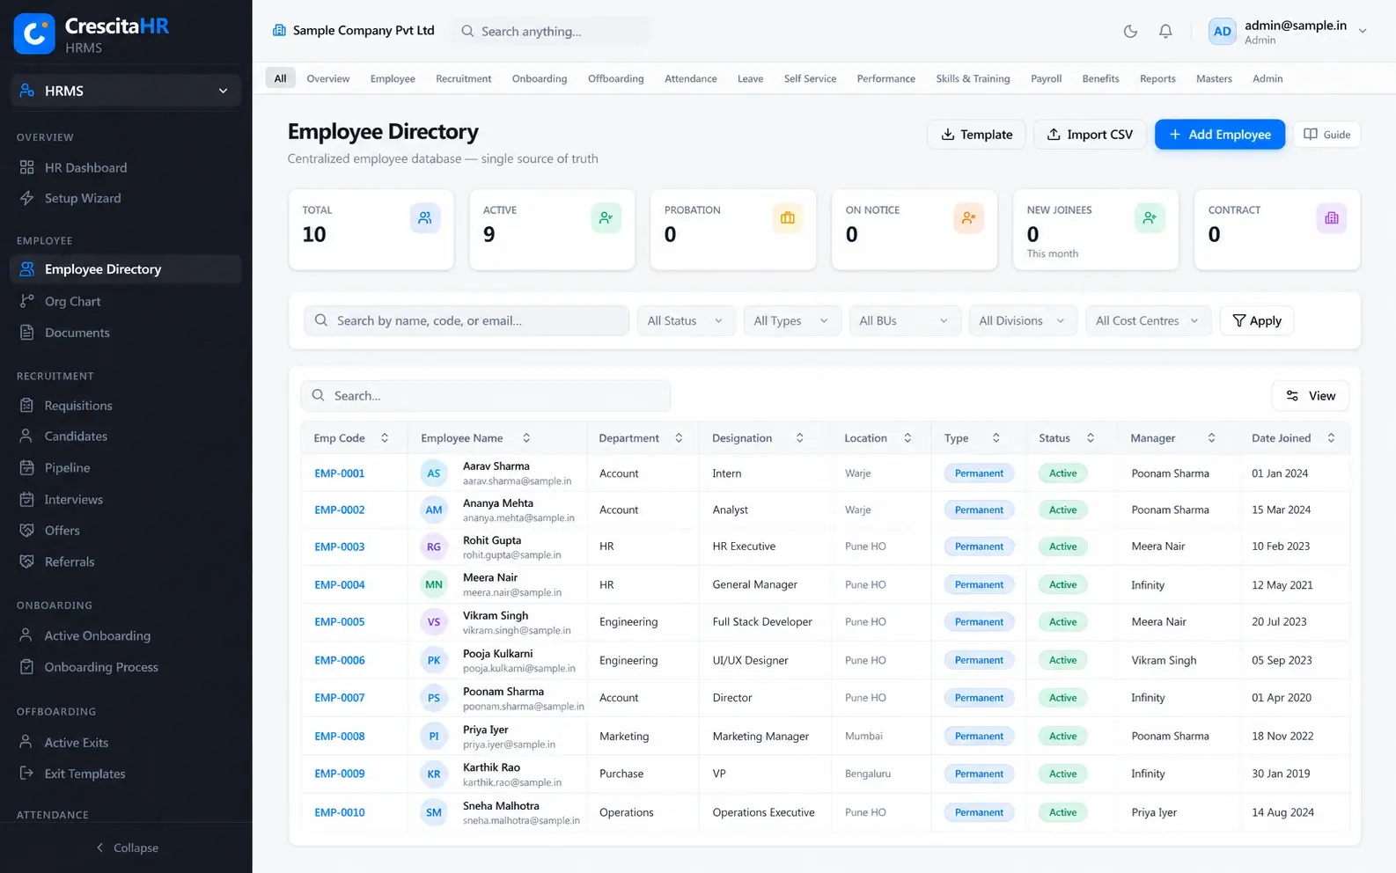Click the Add Employee button
The image size is (1396, 873).
1220,135
